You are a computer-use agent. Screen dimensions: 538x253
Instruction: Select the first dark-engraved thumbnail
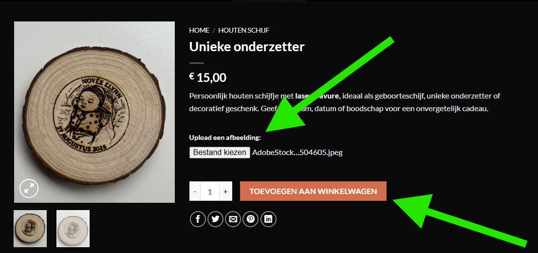[x=30, y=228]
